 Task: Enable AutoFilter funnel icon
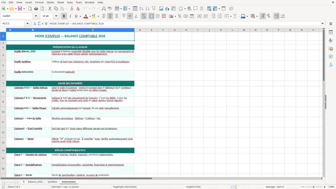(154, 9)
